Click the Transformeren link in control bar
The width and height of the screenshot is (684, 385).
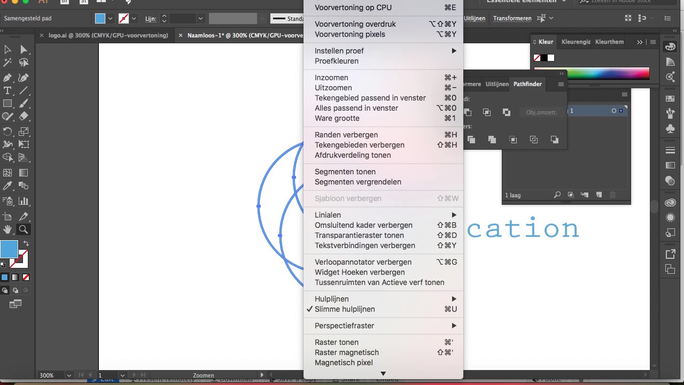(x=512, y=19)
